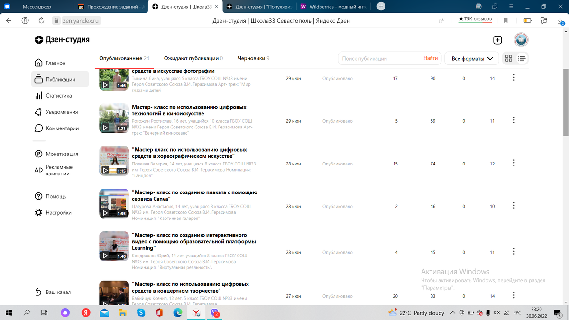The width and height of the screenshot is (569, 320).
Task: Expand the Все форматы dropdown
Action: pyautogui.click(x=472, y=58)
